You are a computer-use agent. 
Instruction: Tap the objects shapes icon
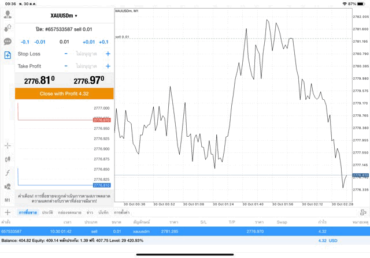pos(8,186)
